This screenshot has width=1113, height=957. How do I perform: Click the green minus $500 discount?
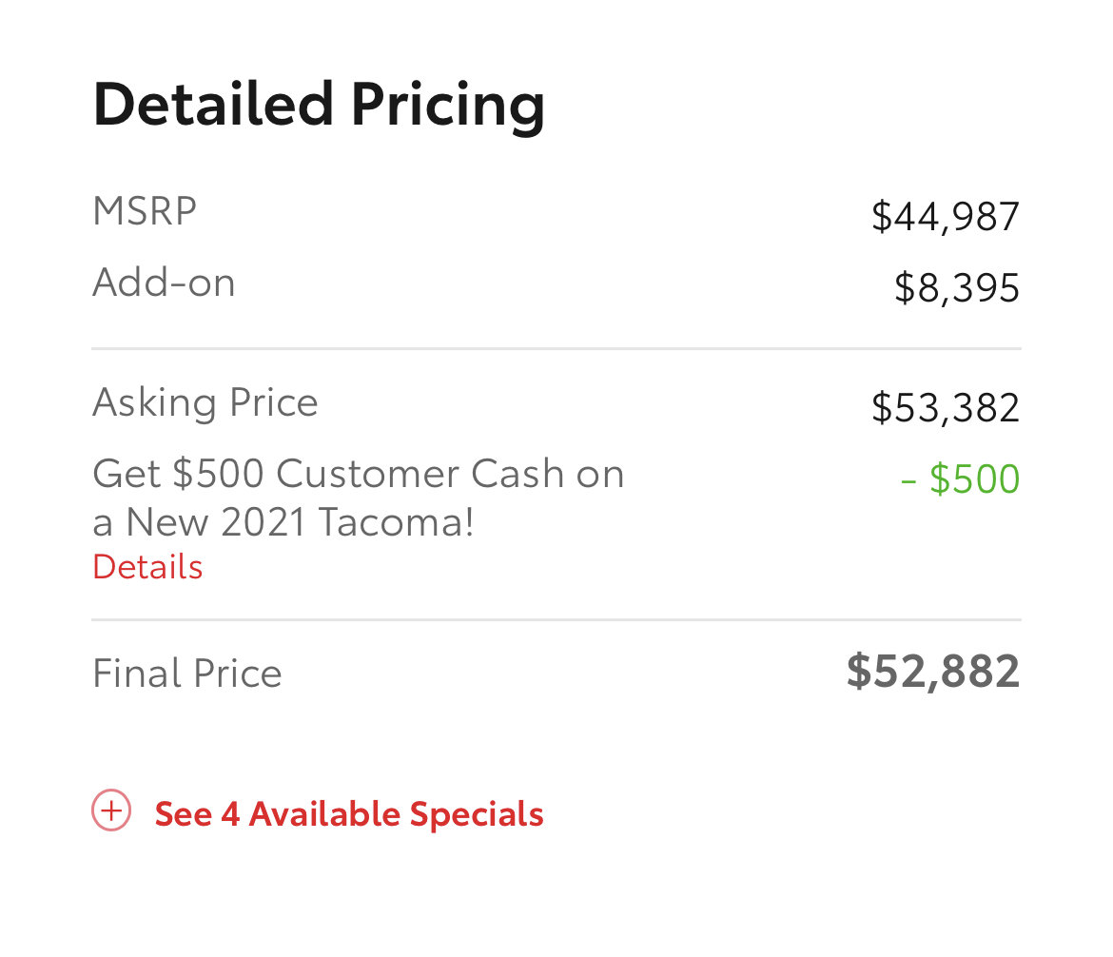961,478
